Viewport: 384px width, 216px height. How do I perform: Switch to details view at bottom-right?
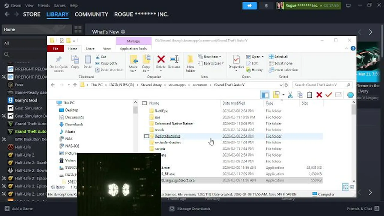345,187
